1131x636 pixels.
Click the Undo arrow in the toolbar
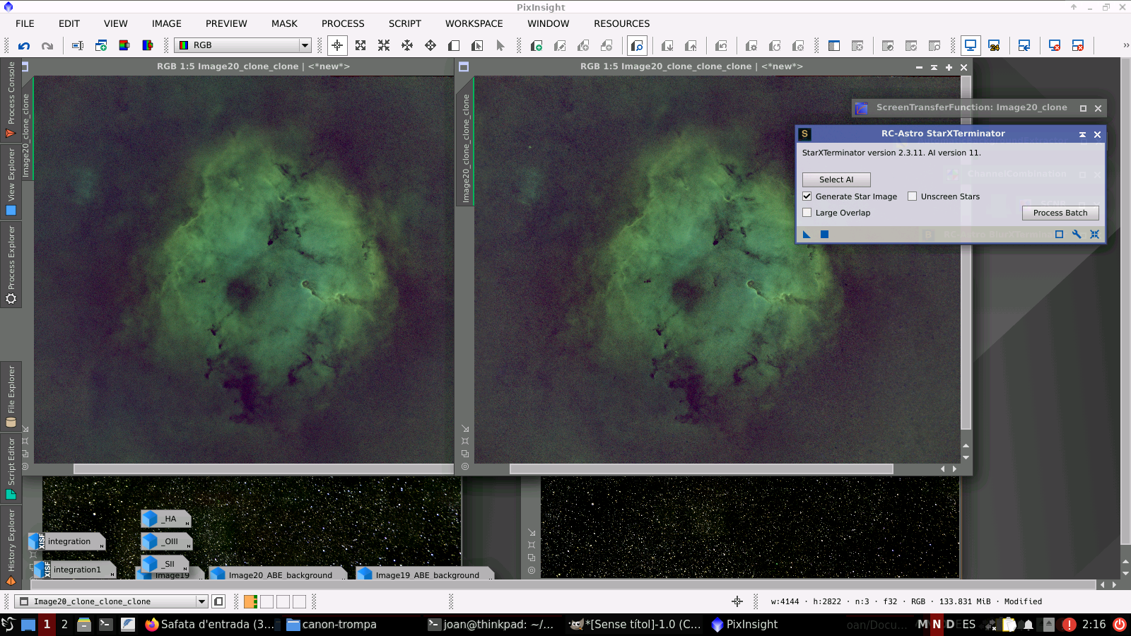pos(24,46)
